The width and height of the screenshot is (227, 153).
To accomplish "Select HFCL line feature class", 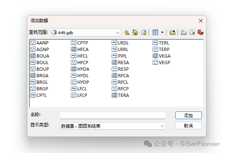I will [x=79, y=56].
